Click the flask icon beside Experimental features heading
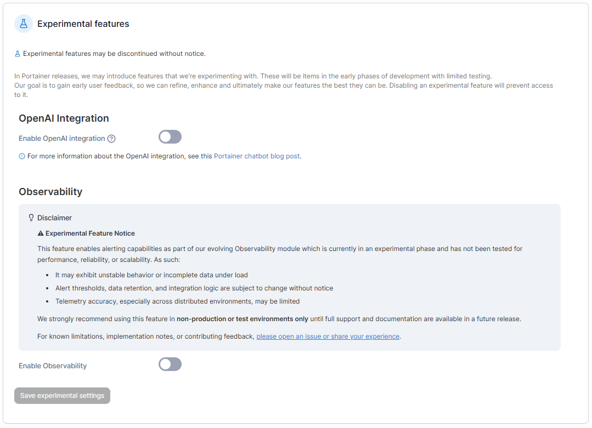 [23, 24]
